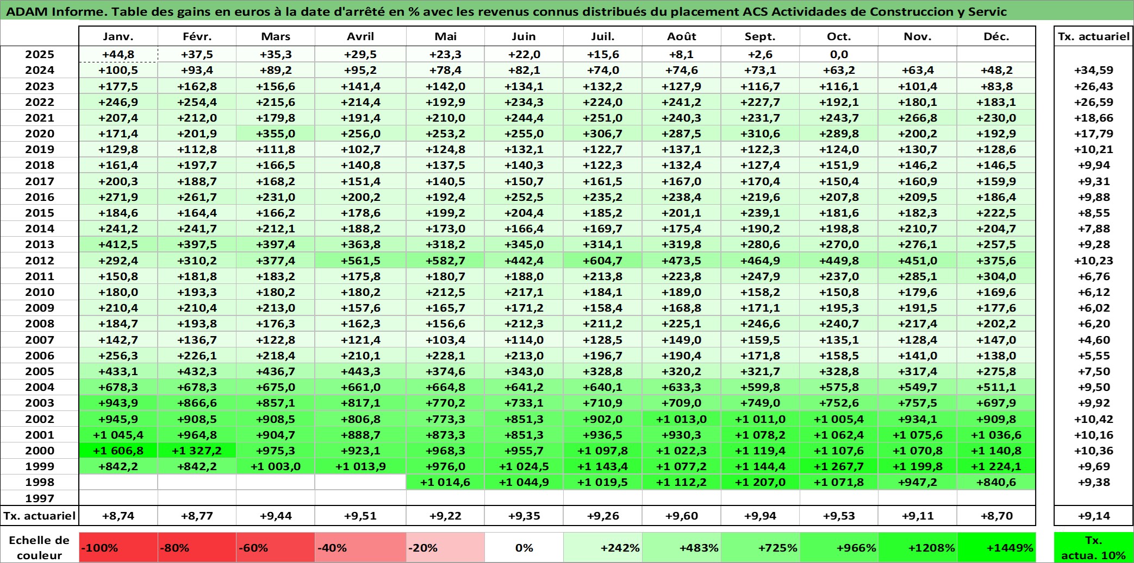Select the +840,6 cell for December 1998
Viewport: 1134px width, 563px height.
996,482
